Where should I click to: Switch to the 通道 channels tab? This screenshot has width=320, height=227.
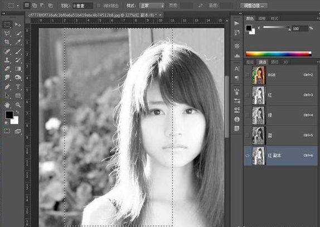(263, 62)
